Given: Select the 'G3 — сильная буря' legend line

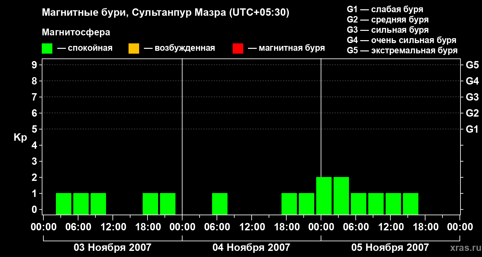Looking at the screenshot, I should coord(388,30).
